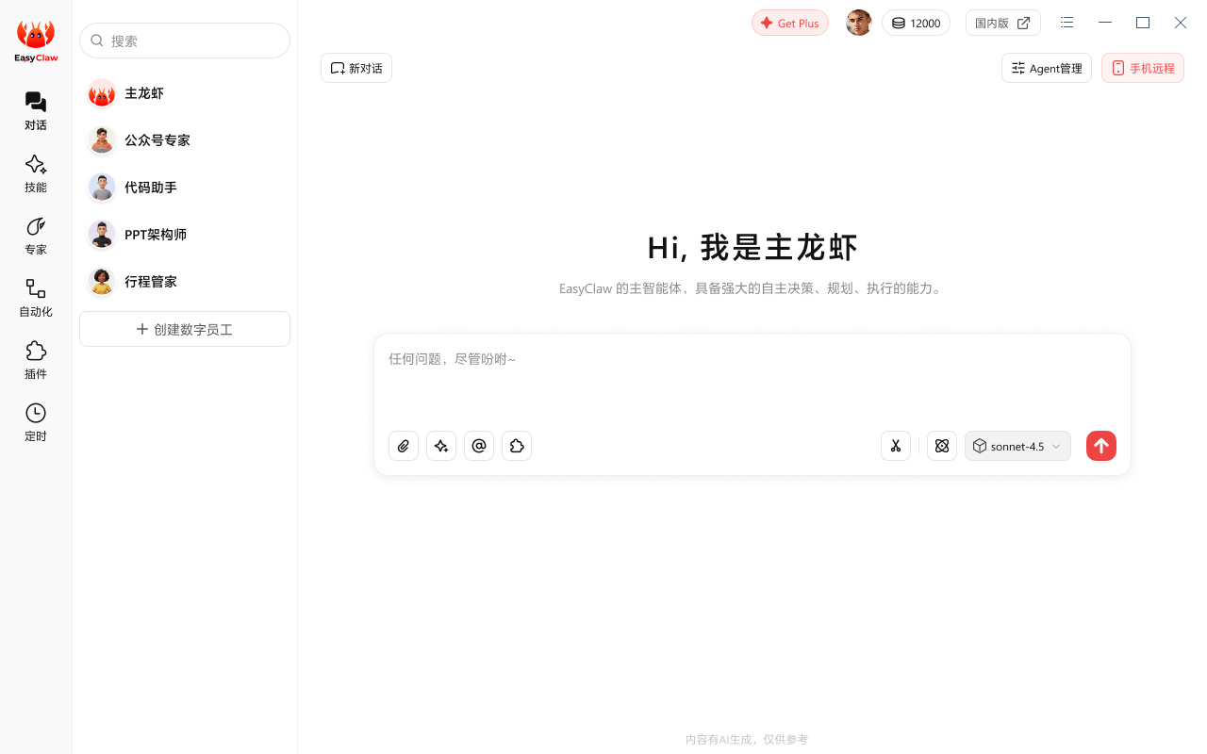Viewport: 1207px width, 754px height.
Task: Click 创建数字员工 button
Action: pos(185,329)
